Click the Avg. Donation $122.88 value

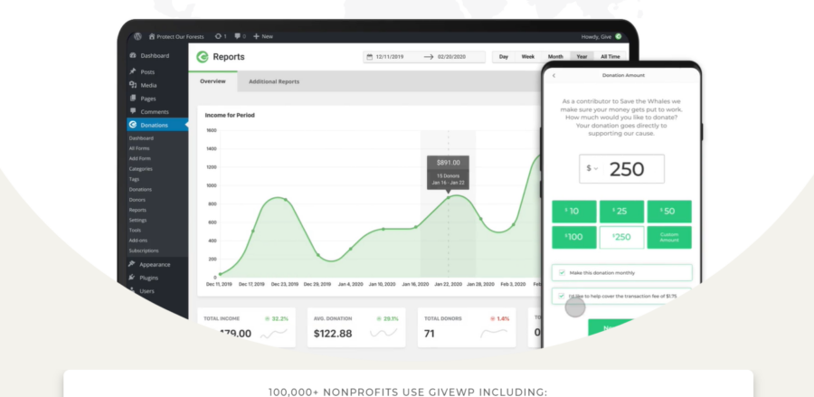[x=333, y=333]
